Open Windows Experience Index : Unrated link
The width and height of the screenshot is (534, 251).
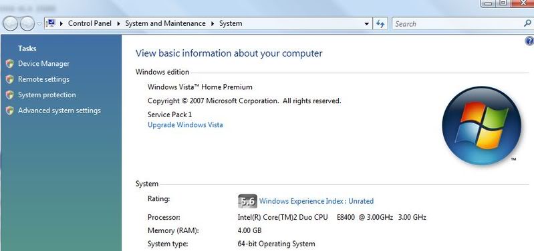pos(316,201)
